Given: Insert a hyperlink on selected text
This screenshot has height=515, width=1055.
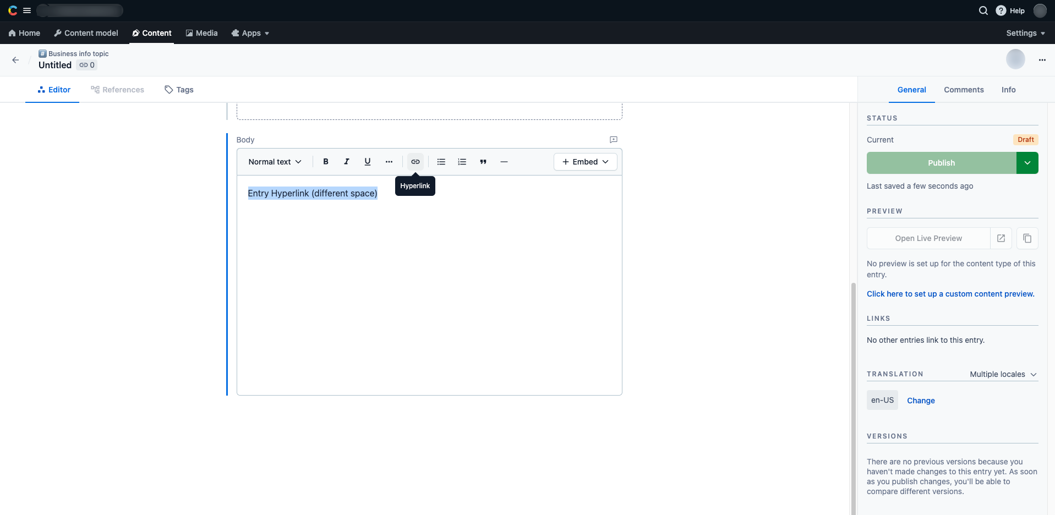Looking at the screenshot, I should point(416,162).
